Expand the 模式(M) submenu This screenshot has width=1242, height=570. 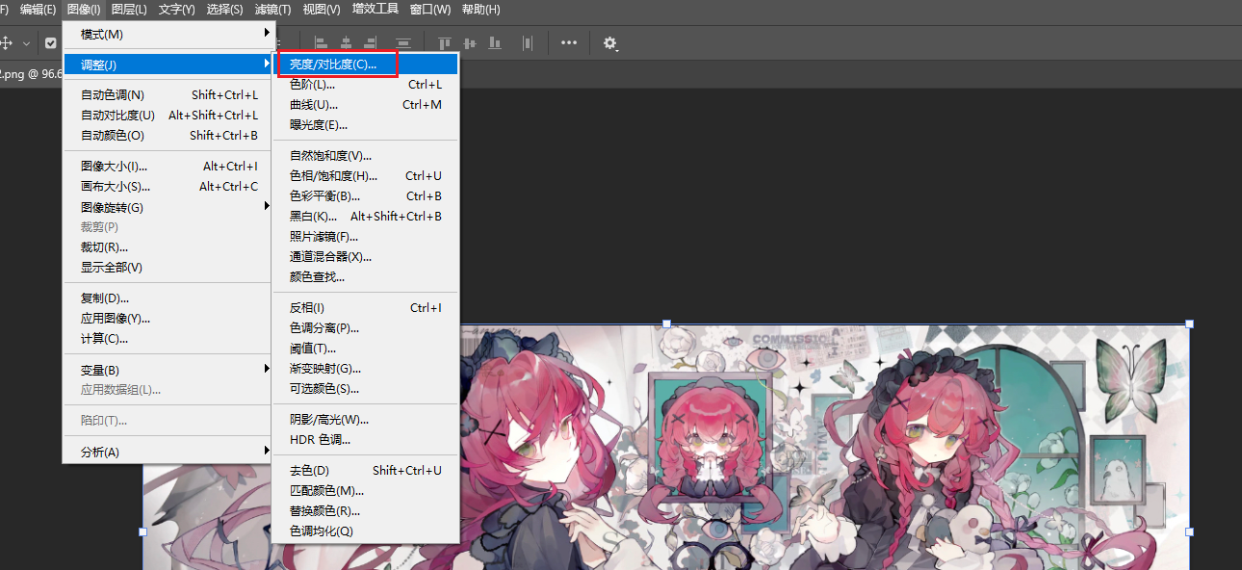[x=168, y=34]
